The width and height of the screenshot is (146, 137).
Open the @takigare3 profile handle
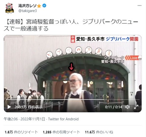[x=28, y=11]
